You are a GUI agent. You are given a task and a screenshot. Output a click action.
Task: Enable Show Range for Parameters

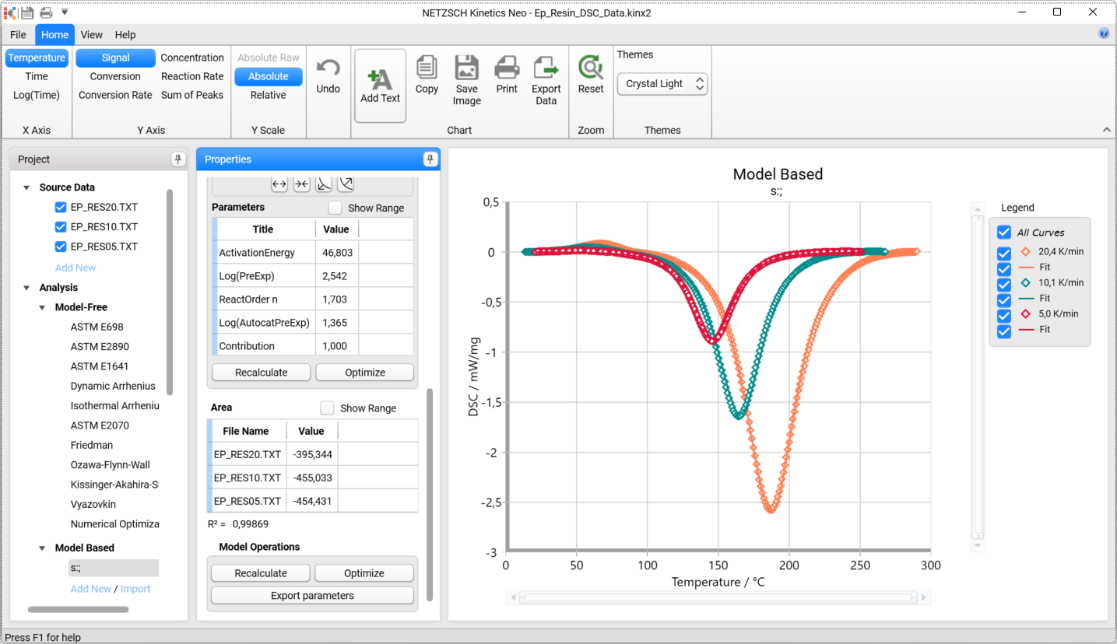point(335,208)
